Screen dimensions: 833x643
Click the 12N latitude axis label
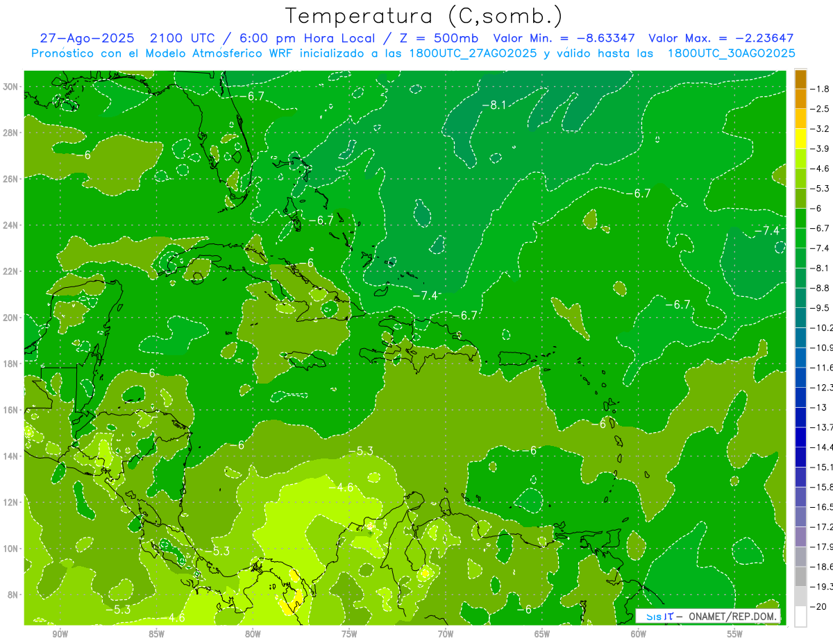click(x=11, y=501)
